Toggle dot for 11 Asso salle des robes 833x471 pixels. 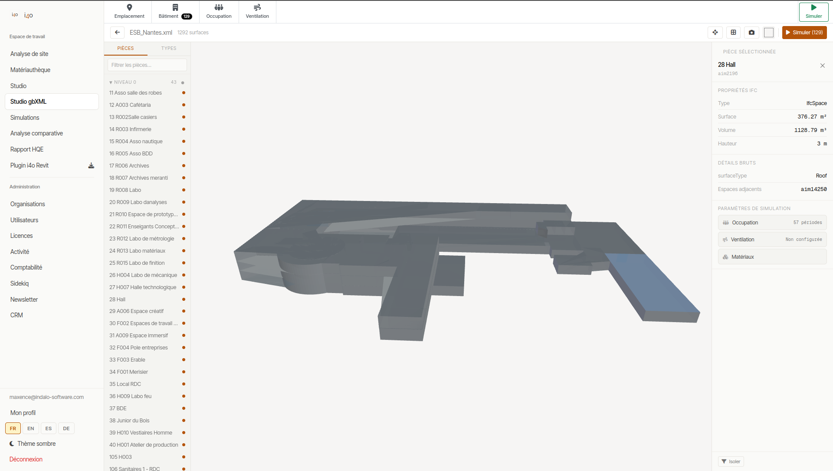tap(184, 93)
